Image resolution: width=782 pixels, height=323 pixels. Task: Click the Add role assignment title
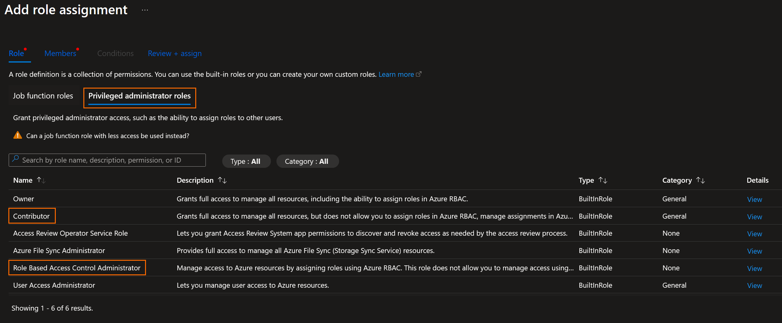[66, 10]
